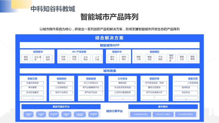The width and height of the screenshot is (219, 123).
Task: Select the 智能商业街 box
Action: (171, 58)
